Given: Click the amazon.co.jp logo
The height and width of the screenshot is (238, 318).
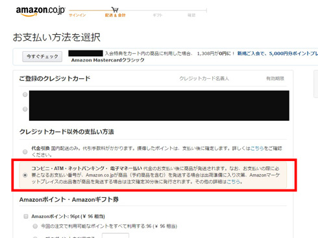Looking at the screenshot, I should [40, 11].
